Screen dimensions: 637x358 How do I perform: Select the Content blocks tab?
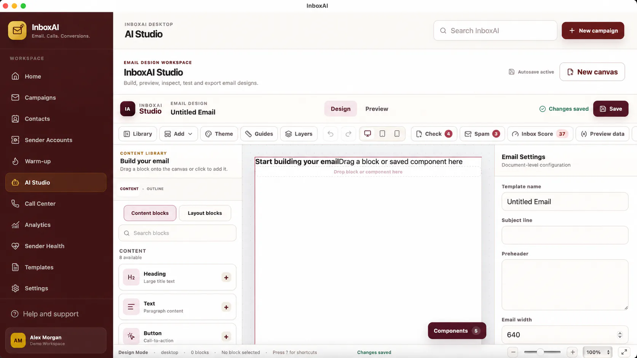(150, 213)
